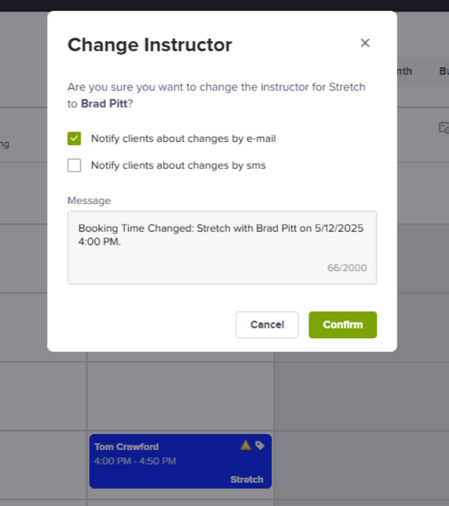Select the partially visible 'Bu' tab
Viewport: 449px width, 506px height.
point(444,71)
